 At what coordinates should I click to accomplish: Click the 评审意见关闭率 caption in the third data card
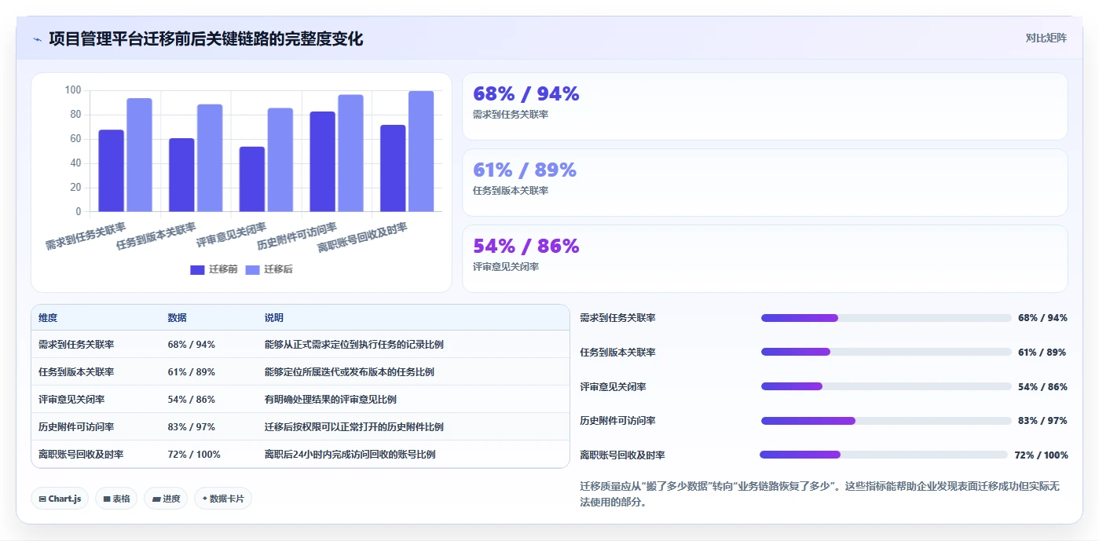[x=506, y=267]
